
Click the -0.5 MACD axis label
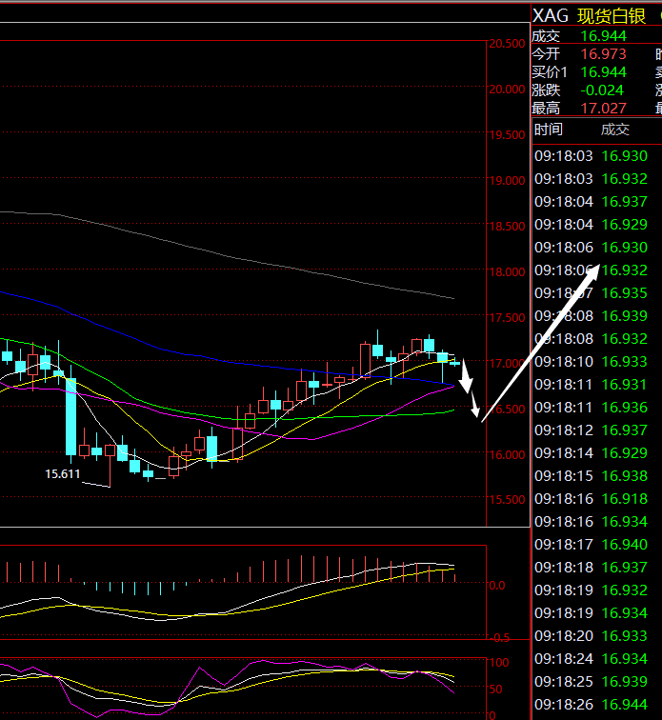(499, 637)
